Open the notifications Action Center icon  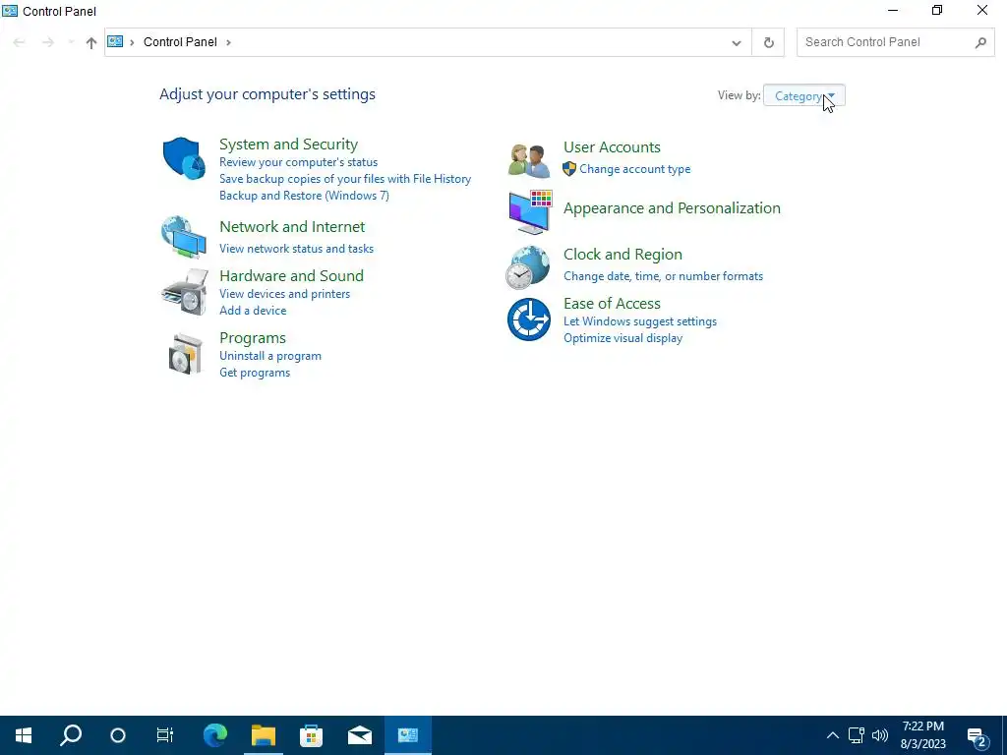click(x=977, y=737)
